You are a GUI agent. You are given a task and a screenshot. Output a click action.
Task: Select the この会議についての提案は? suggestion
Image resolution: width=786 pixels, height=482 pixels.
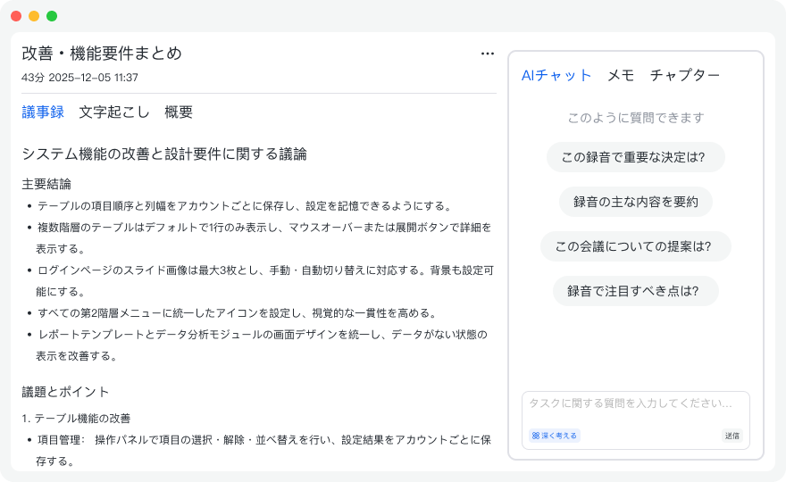click(x=636, y=246)
